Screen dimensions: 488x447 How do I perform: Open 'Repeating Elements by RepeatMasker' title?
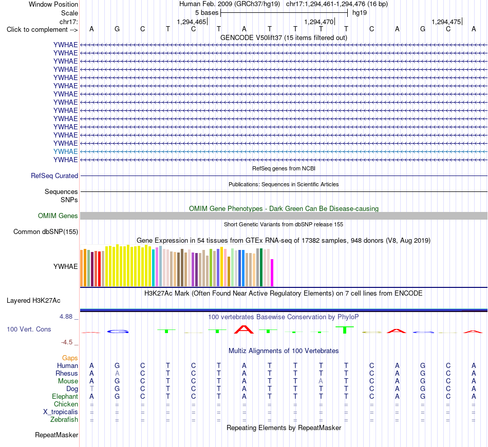(x=284, y=428)
